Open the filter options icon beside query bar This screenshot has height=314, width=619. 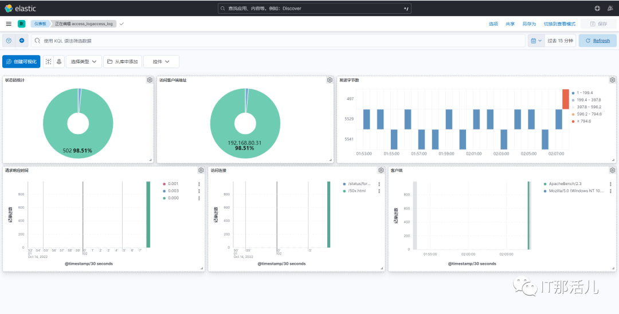pos(9,41)
